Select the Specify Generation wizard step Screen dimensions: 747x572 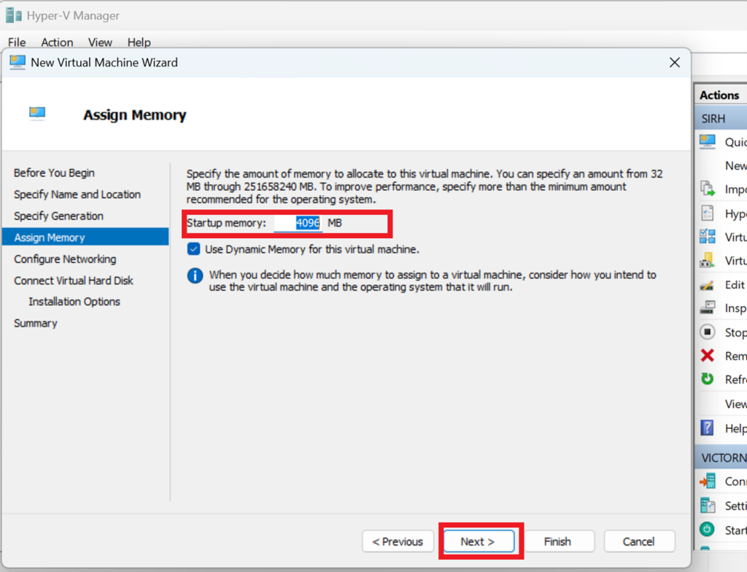58,216
